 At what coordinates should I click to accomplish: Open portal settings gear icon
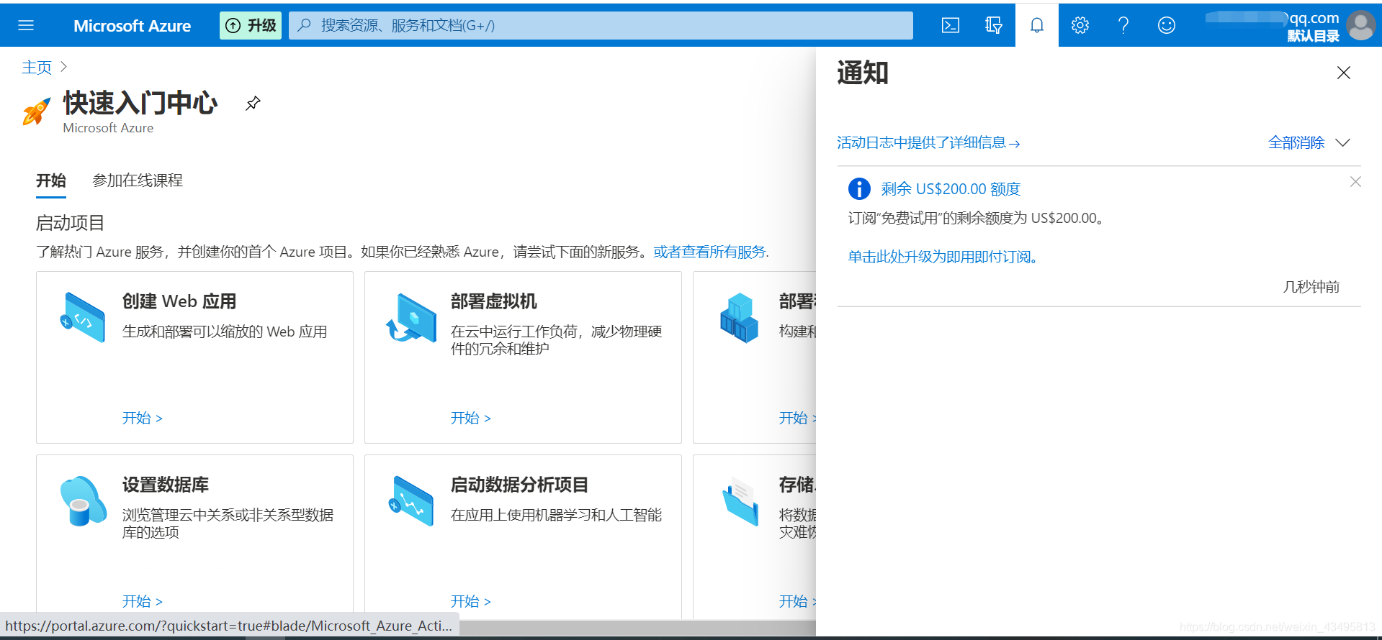1080,25
